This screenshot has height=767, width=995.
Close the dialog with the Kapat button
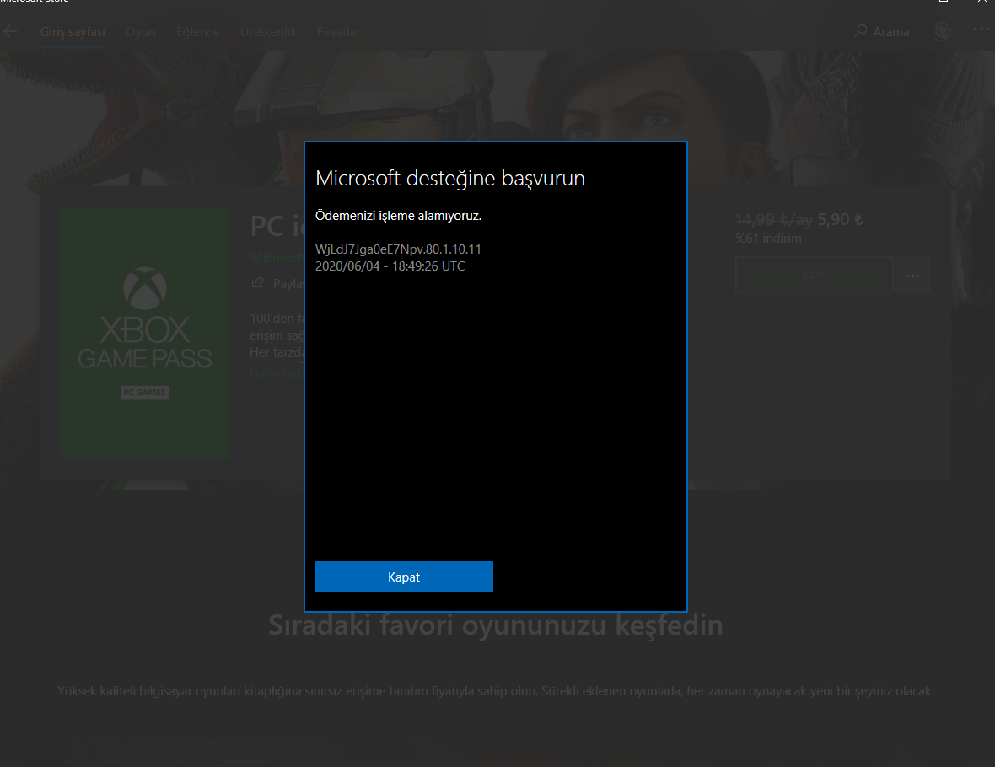coord(404,576)
